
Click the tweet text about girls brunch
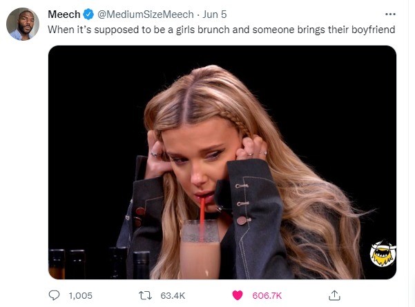[221, 30]
